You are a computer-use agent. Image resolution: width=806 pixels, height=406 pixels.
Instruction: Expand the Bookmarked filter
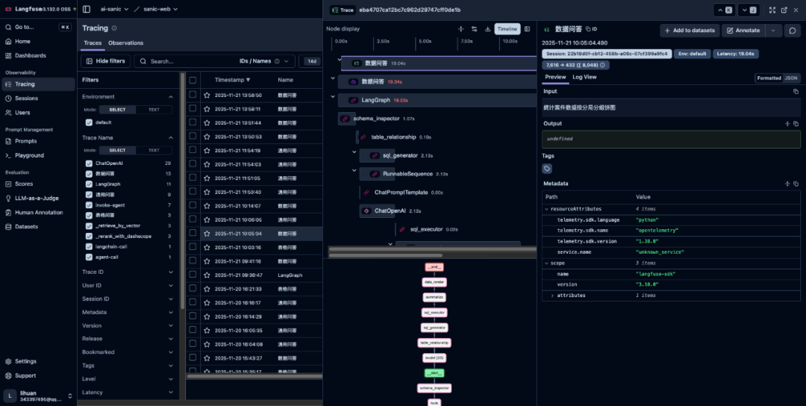[x=171, y=352]
